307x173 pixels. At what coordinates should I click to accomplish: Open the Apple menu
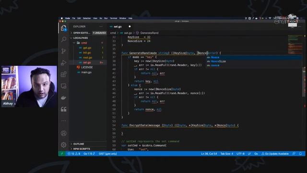[x=62, y=18]
